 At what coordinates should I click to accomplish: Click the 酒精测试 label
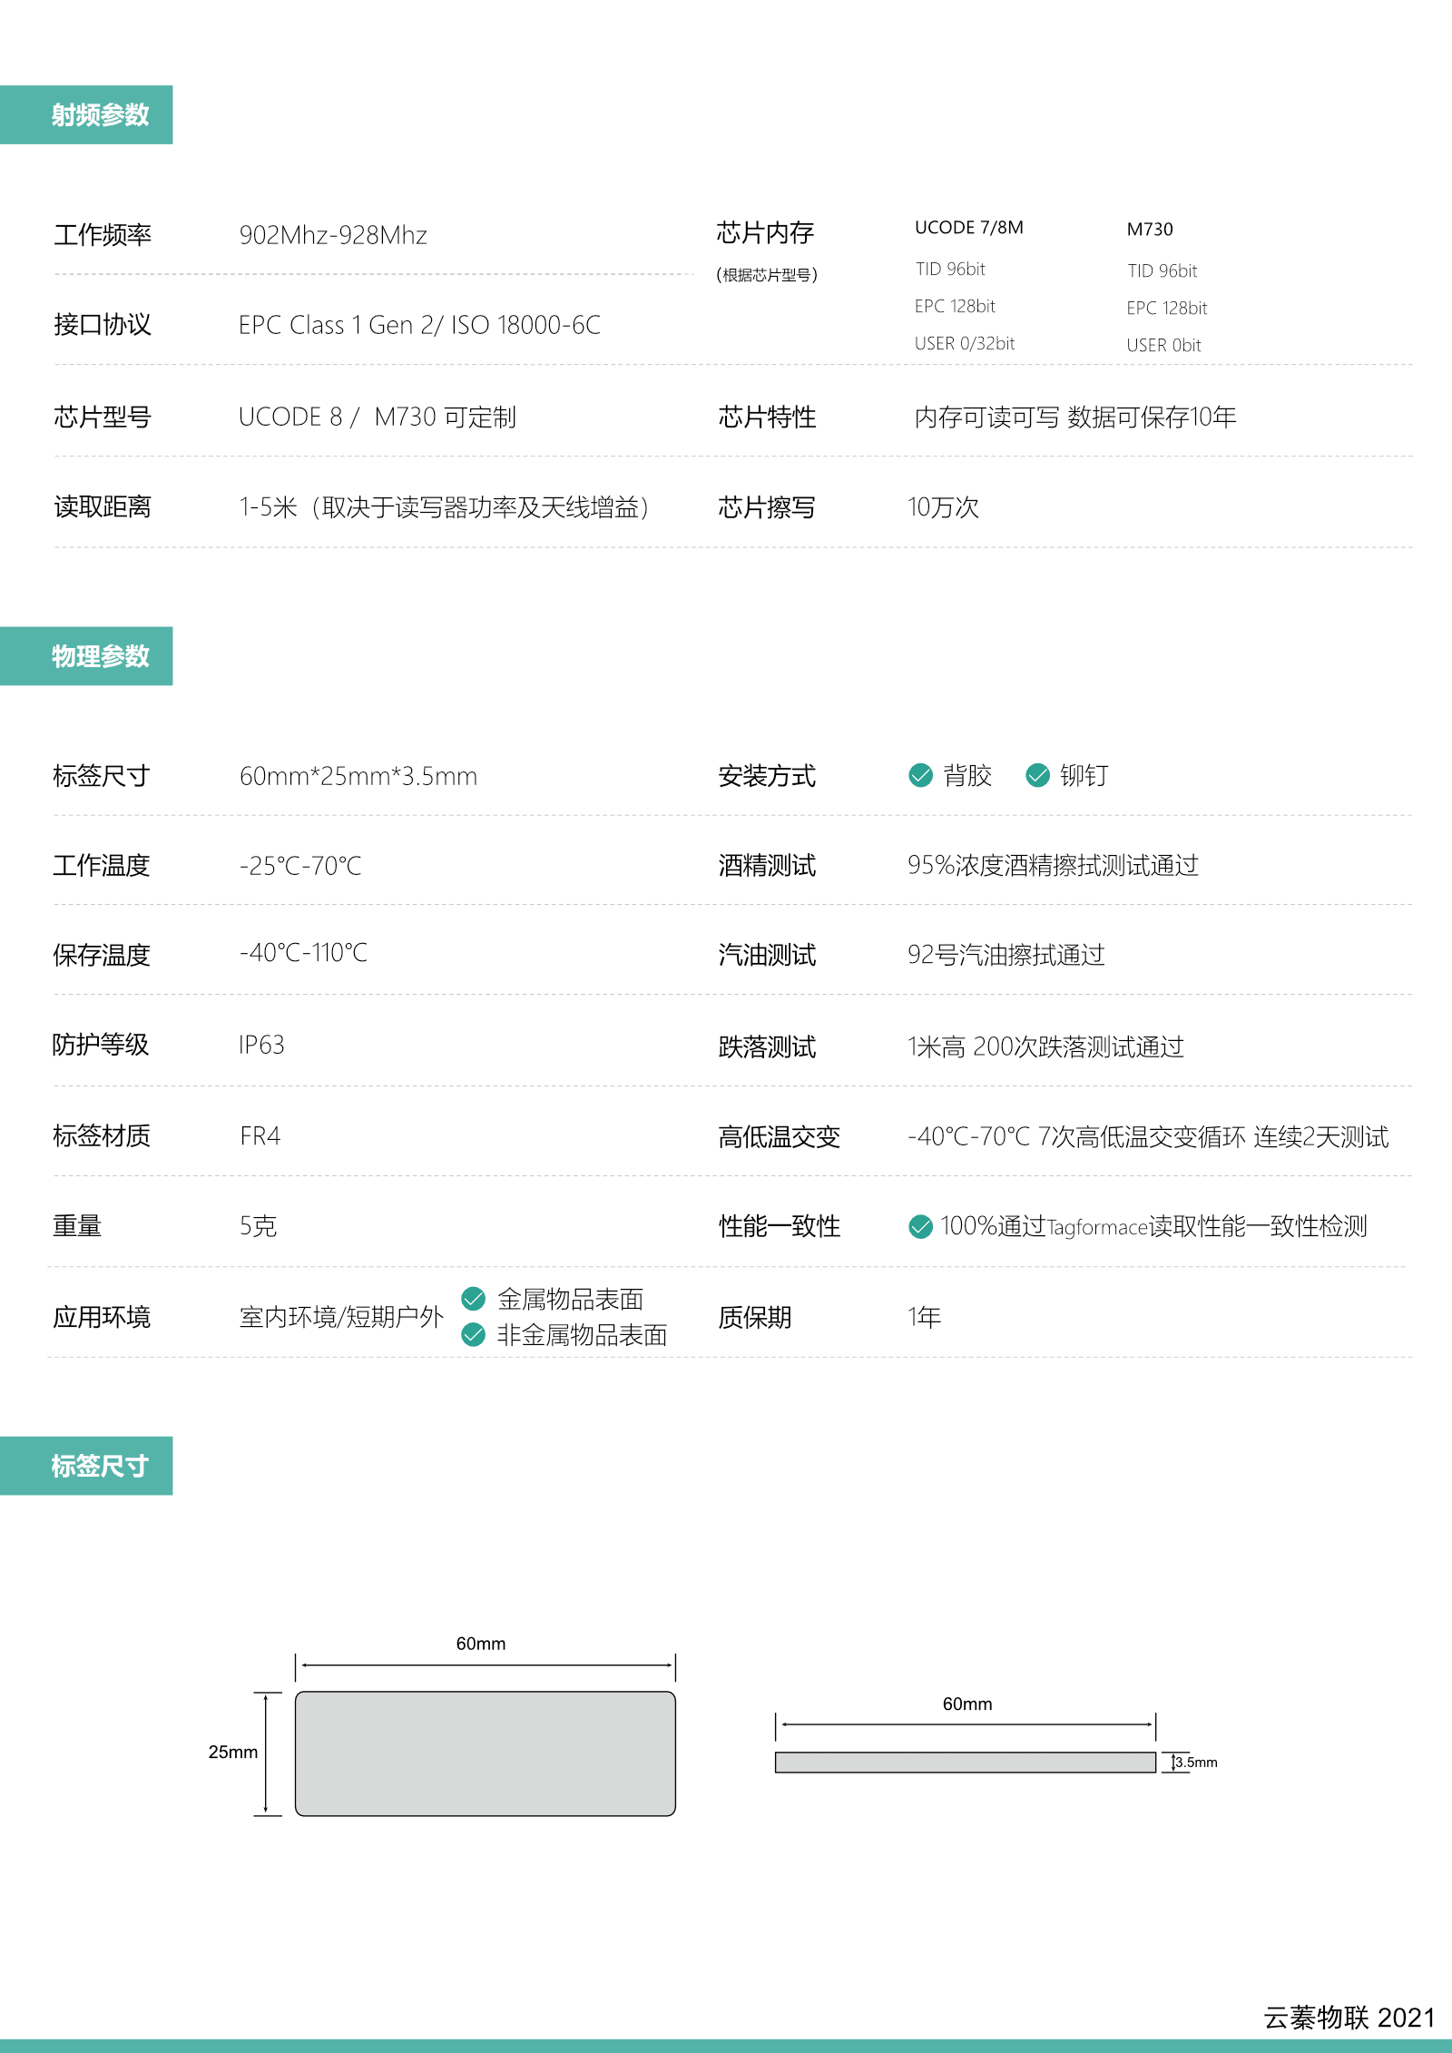click(767, 865)
